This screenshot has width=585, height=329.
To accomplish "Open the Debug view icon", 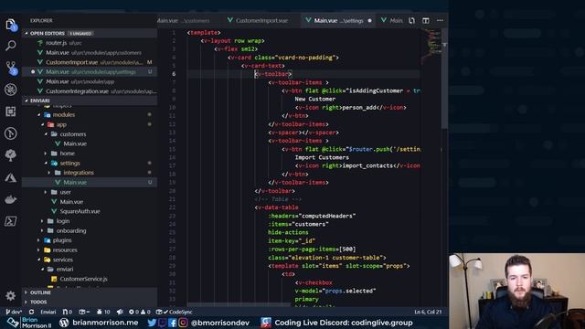I will pyautogui.click(x=11, y=90).
